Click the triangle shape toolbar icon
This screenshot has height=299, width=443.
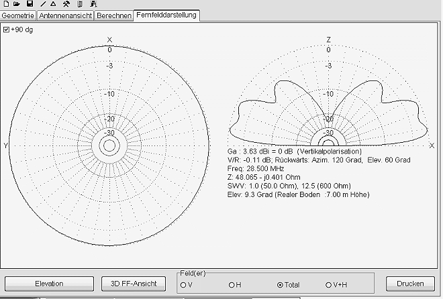(53, 4)
